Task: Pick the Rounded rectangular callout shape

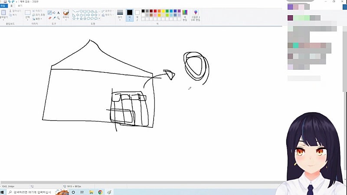Action: pyautogui.click(x=88, y=19)
